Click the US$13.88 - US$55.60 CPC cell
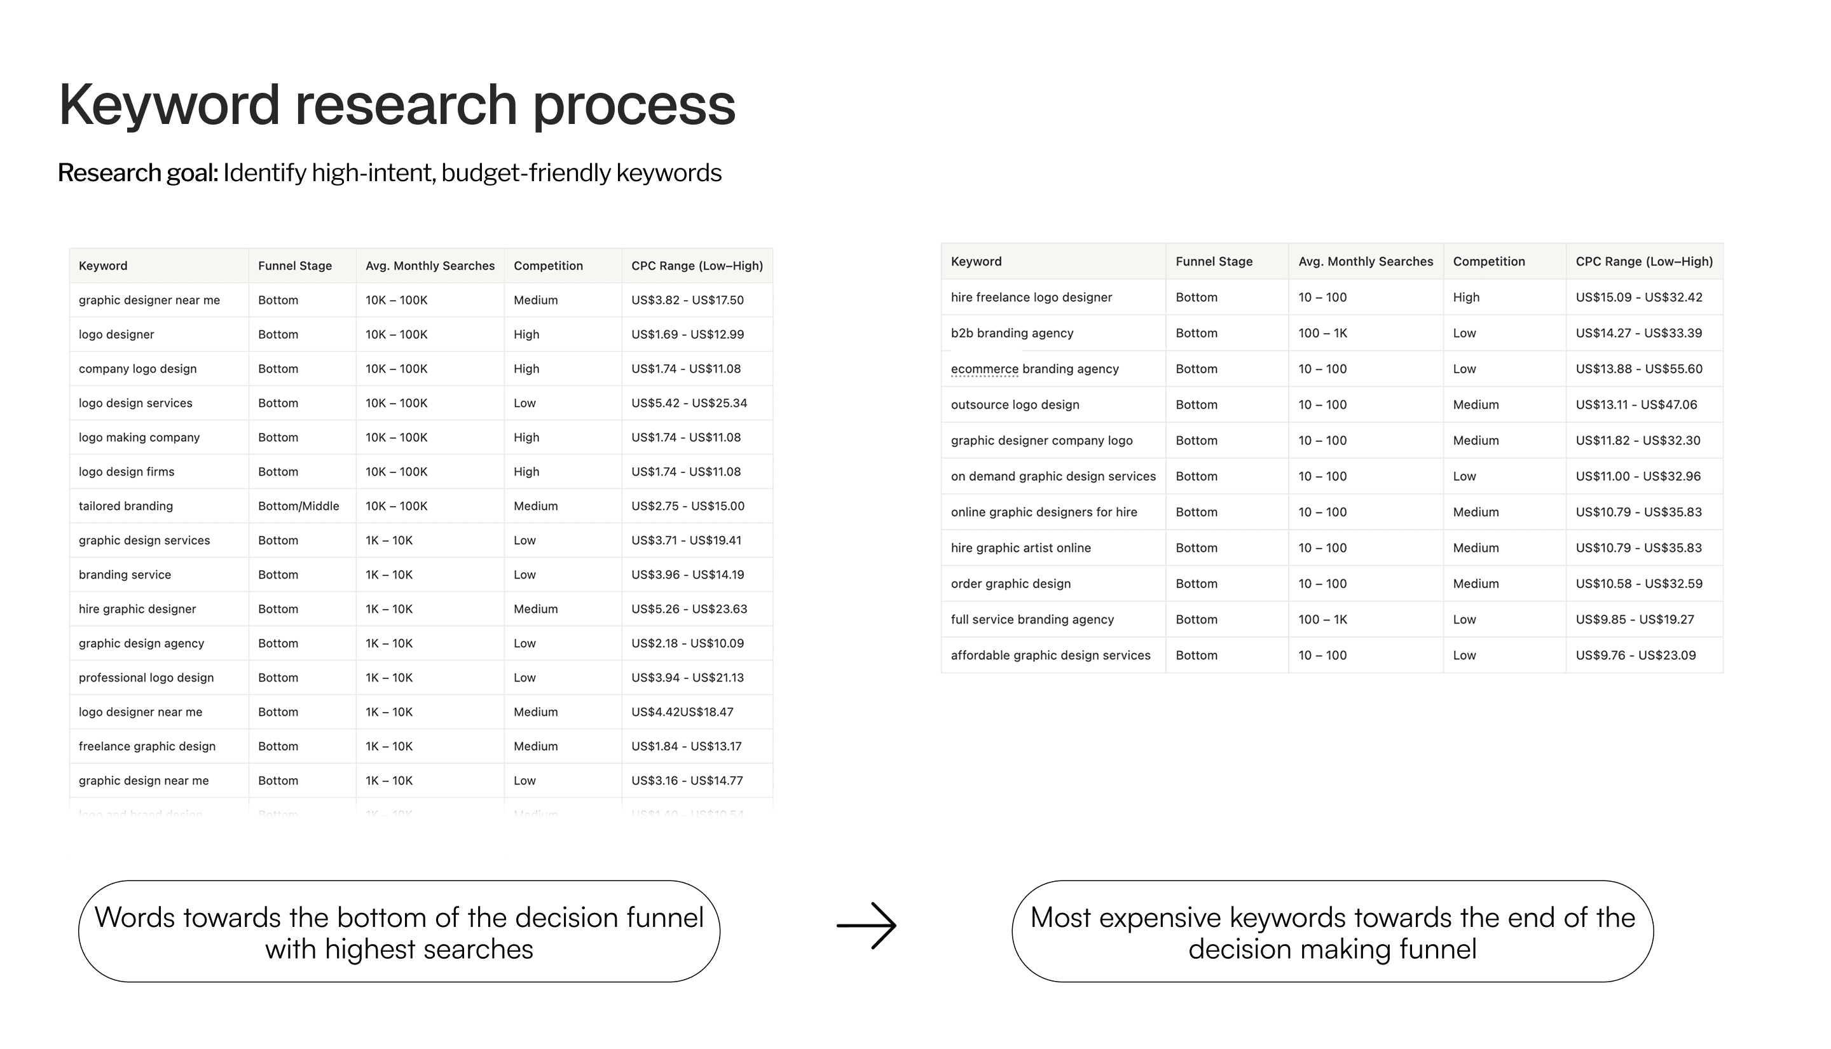This screenshot has height=1049, width=1831. coord(1638,369)
